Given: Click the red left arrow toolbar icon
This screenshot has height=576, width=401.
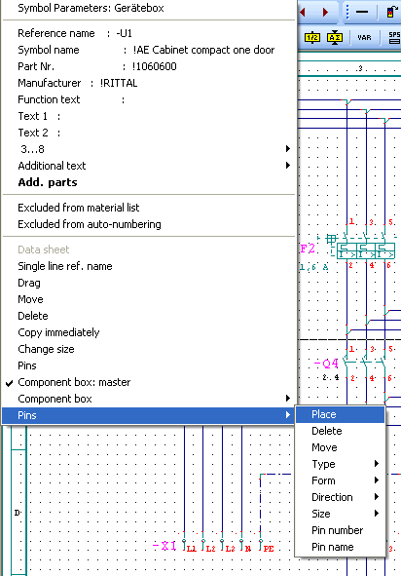Looking at the screenshot, I should 303,12.
